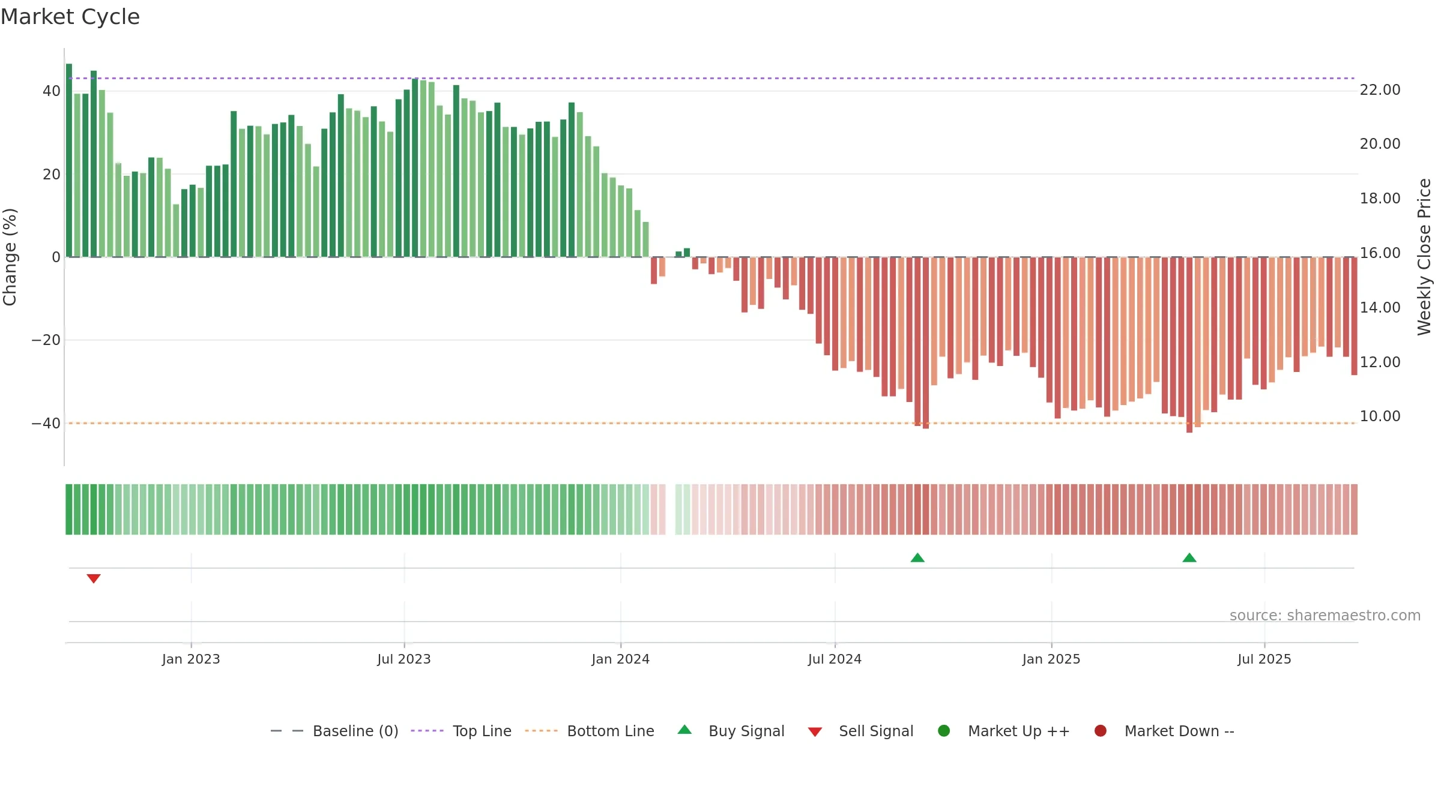Image resolution: width=1441 pixels, height=810 pixels.
Task: Click the orange dotted Bottom Line on chart
Action: 711,423
